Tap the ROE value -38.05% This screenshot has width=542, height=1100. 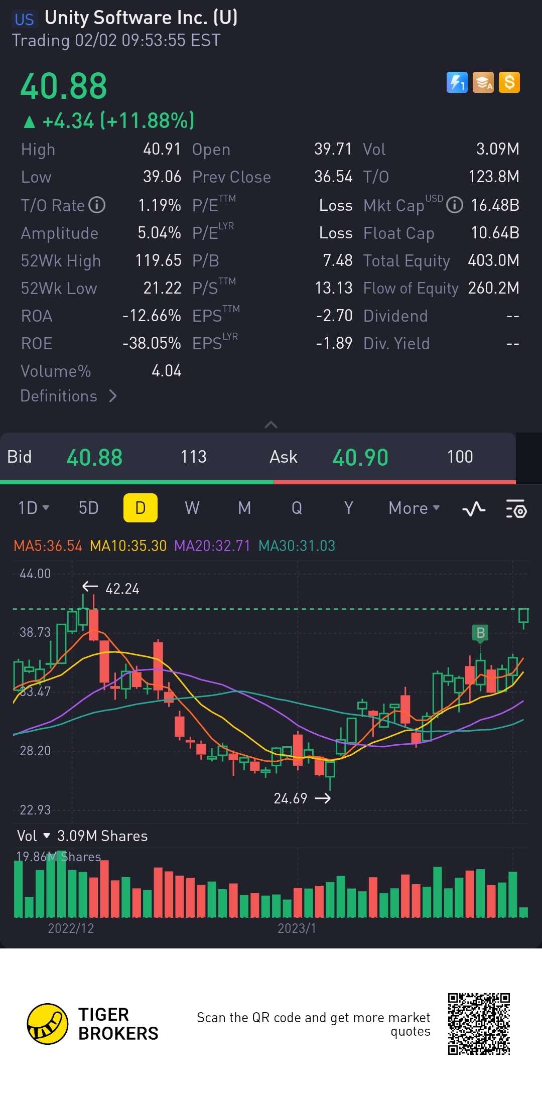tap(152, 343)
